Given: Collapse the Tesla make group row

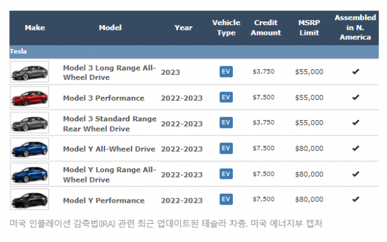Looking at the screenshot, I should 194,52.
